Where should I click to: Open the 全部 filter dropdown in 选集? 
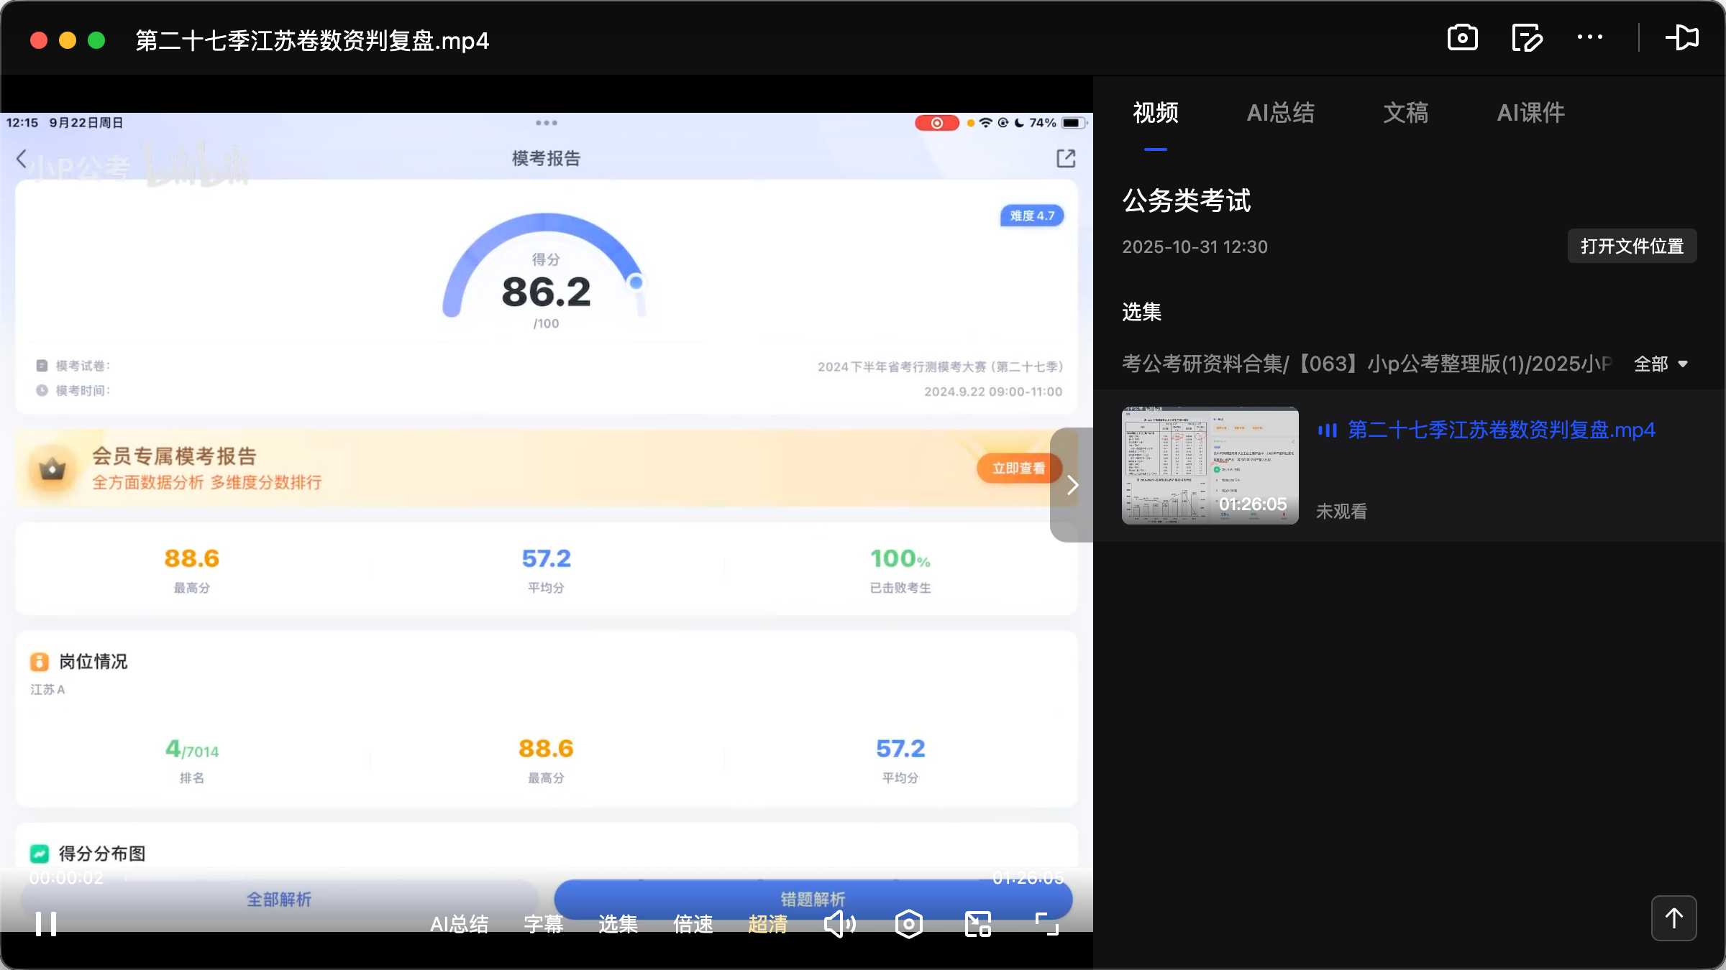tap(1661, 364)
